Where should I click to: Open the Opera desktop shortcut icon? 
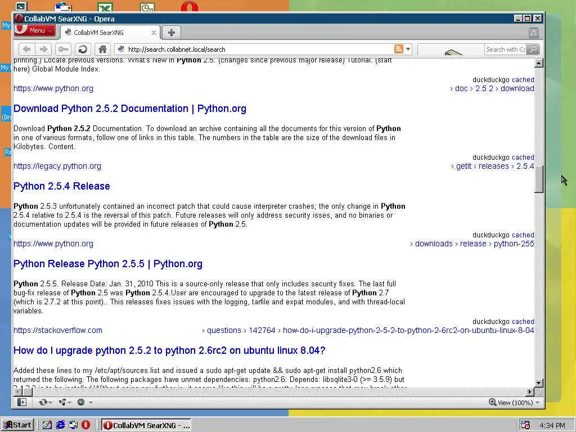189,7
